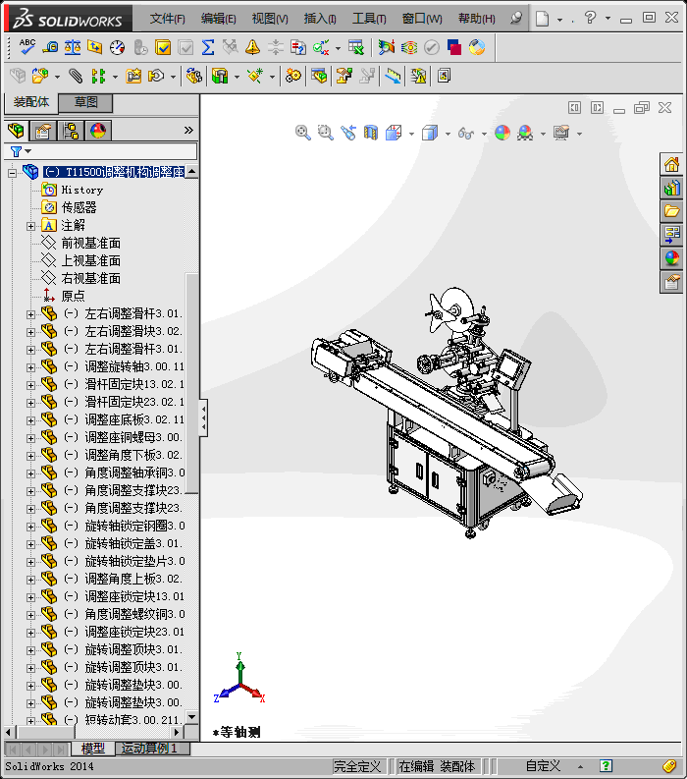Image resolution: width=687 pixels, height=779 pixels.
Task: Open the 自定义 units dropdown in status bar
Action: 580,766
